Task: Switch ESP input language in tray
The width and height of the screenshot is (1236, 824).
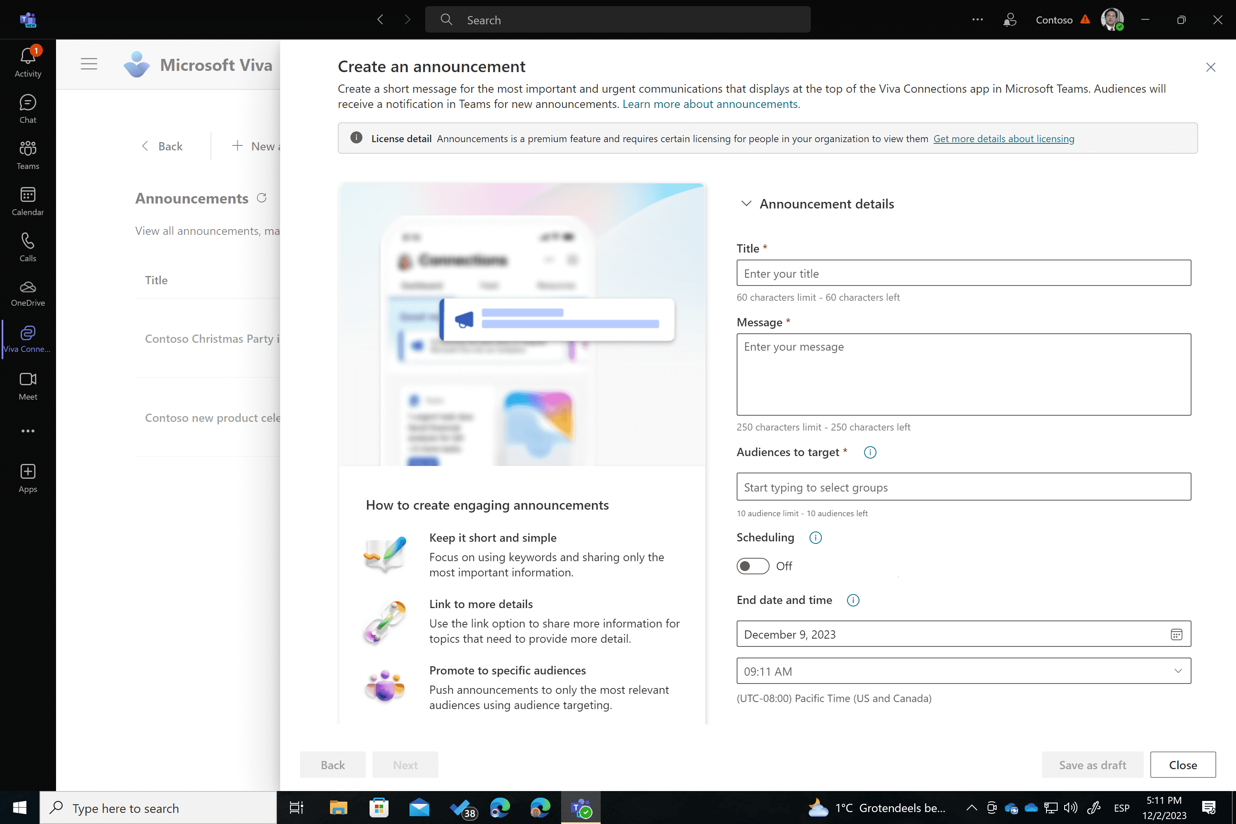Action: [1121, 808]
